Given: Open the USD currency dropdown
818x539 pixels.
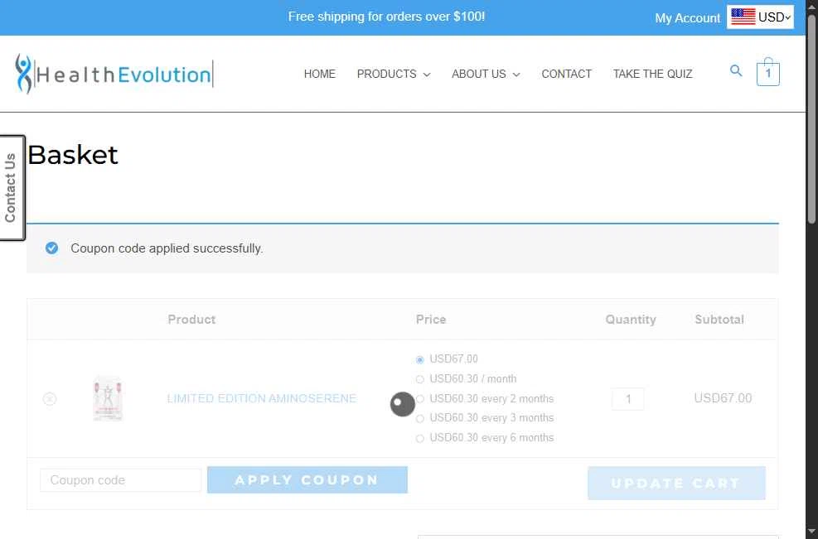Looking at the screenshot, I should 760,17.
